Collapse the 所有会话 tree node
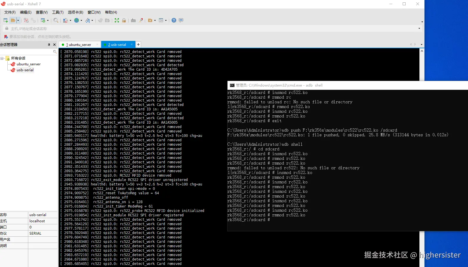This screenshot has width=468, height=267. [2, 58]
